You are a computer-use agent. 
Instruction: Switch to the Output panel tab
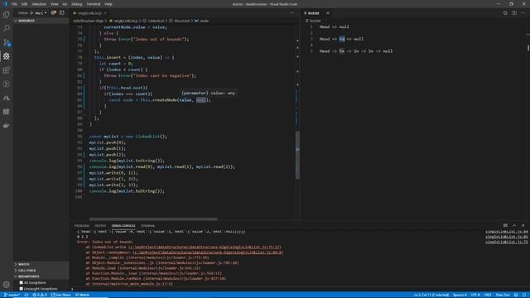click(x=100, y=226)
